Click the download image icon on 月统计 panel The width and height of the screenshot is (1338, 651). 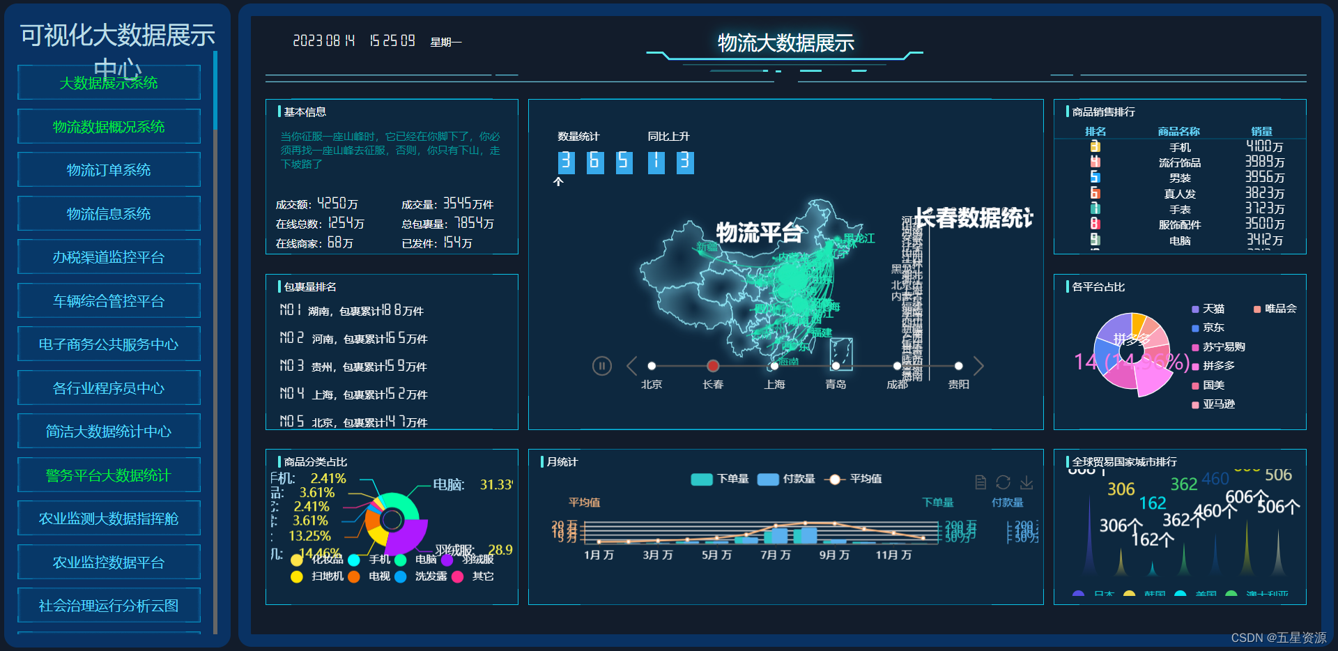tap(1026, 482)
